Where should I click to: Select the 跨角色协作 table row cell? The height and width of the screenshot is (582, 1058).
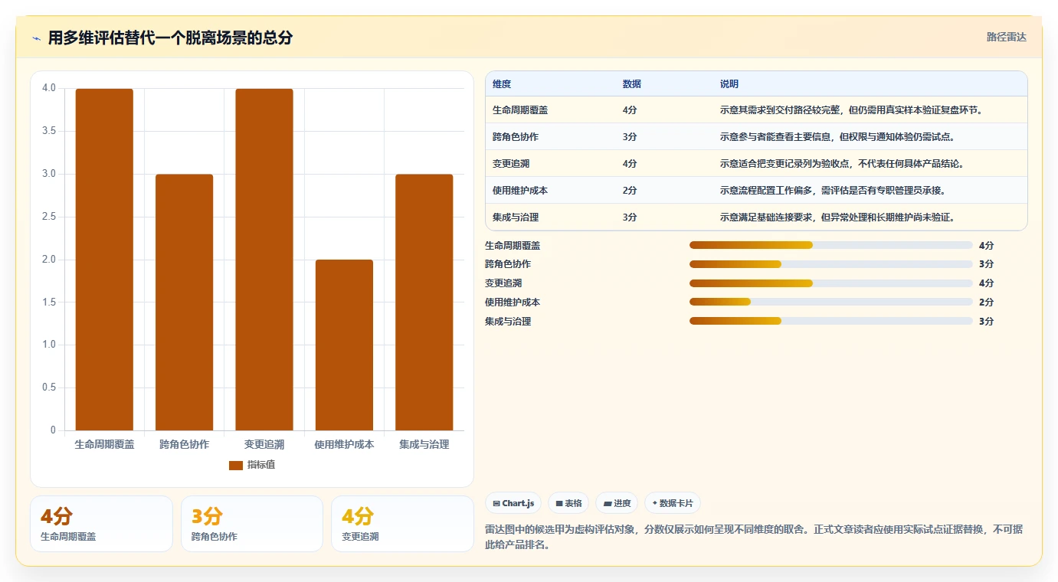point(516,137)
